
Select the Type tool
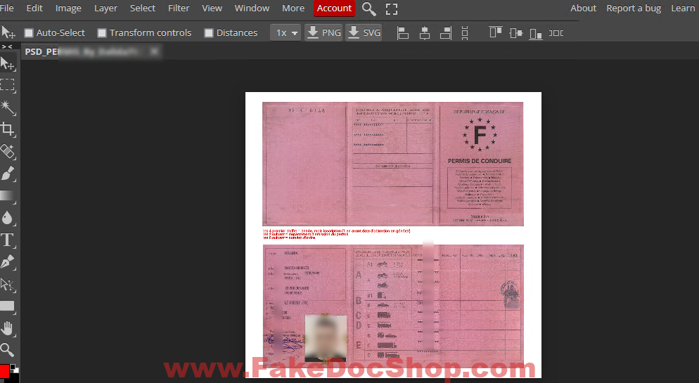[8, 240]
